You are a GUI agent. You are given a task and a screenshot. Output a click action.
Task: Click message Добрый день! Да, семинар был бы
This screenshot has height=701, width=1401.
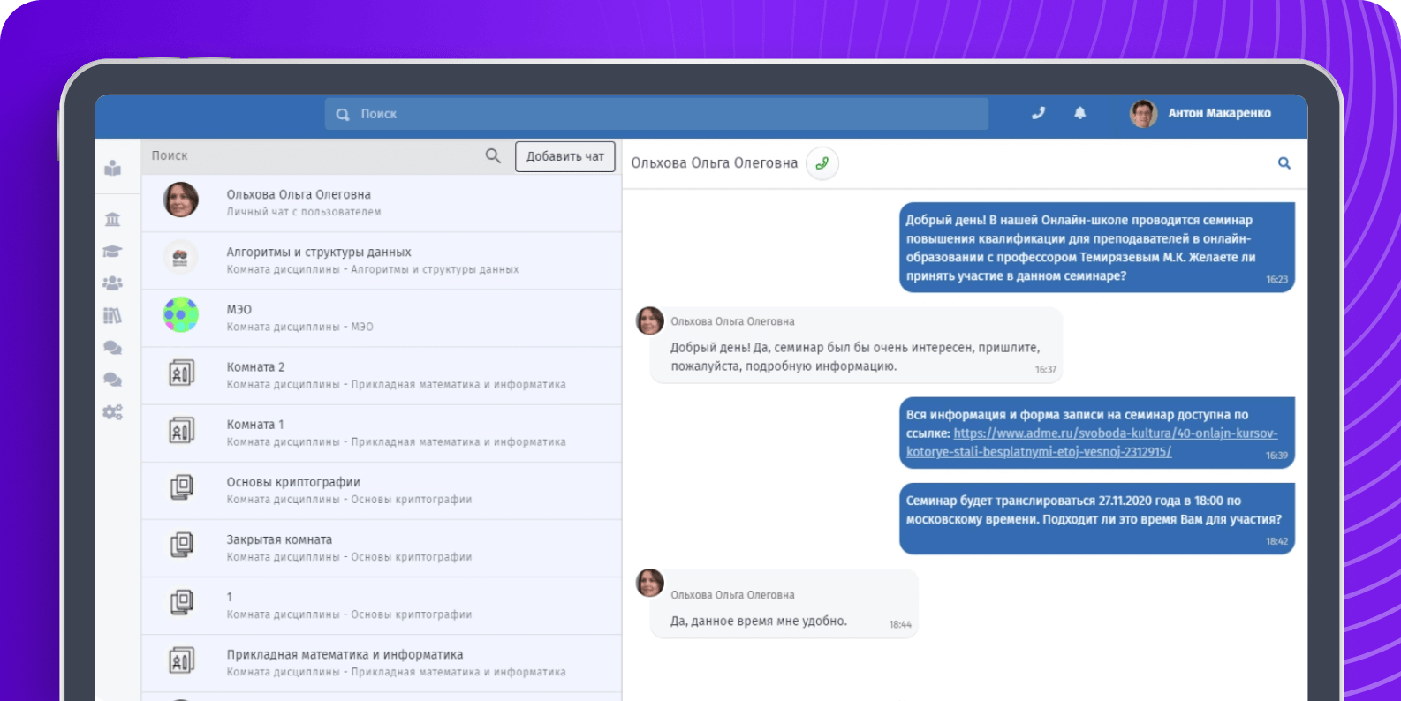click(856, 345)
